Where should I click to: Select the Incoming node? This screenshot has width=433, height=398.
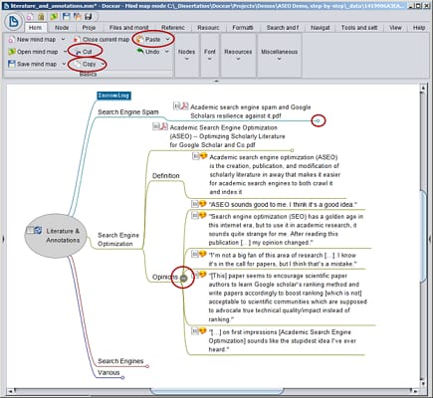113,96
